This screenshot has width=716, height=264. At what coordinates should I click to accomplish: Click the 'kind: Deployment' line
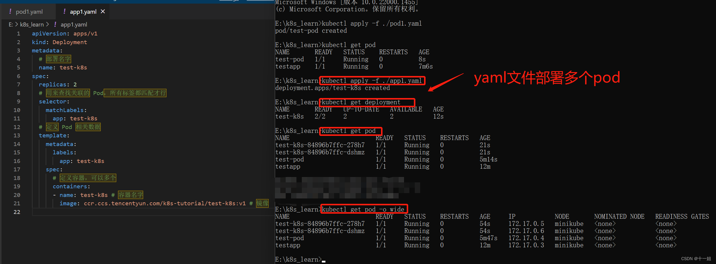[x=59, y=42]
